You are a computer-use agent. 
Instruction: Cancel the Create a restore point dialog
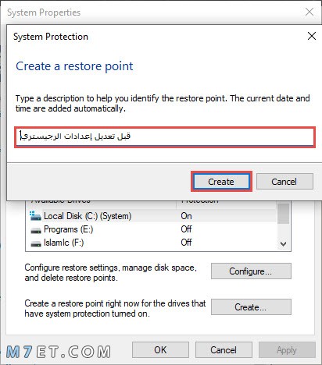[x=284, y=182]
